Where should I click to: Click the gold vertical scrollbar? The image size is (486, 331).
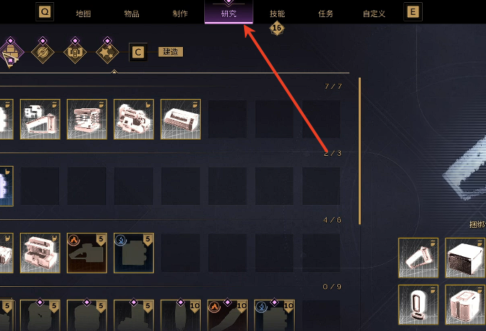click(x=359, y=151)
